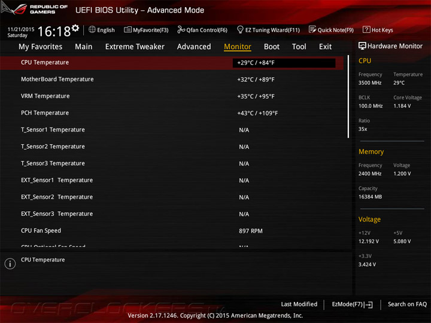Click Capacity 16384 MB reading
The image size is (431, 323).
370,197
